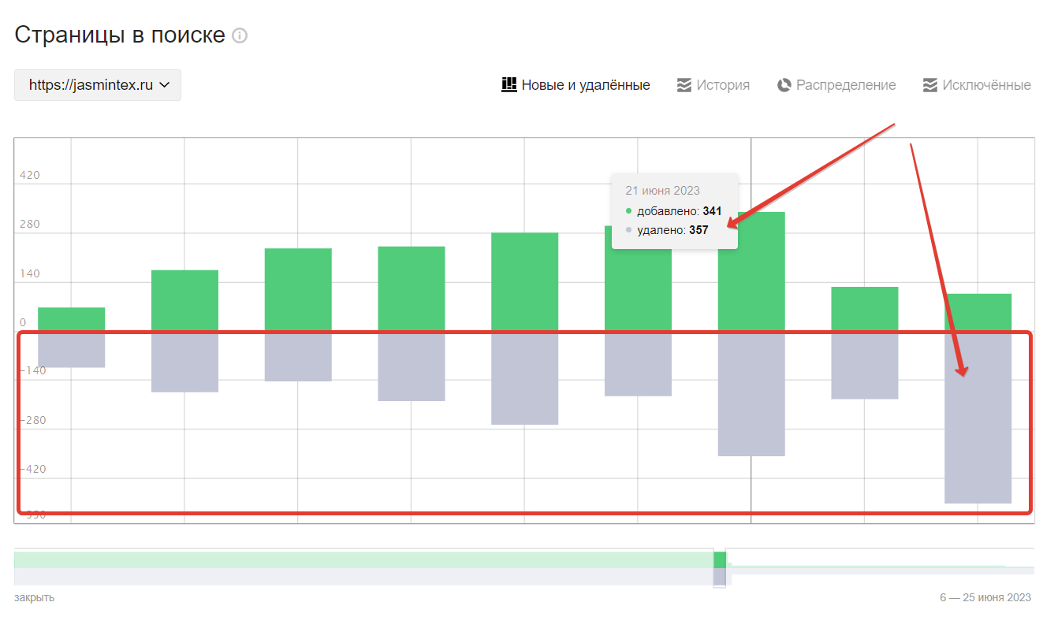
Task: Click the light green area of the overview timeline
Action: (x=363, y=559)
